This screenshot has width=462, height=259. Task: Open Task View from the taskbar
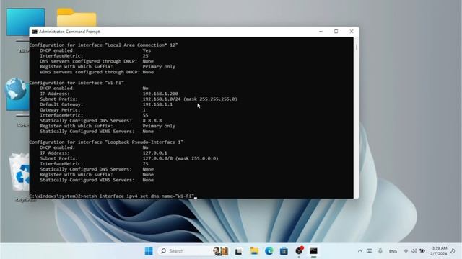238,251
